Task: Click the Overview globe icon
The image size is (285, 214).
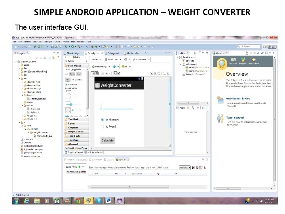Action: pos(222,64)
